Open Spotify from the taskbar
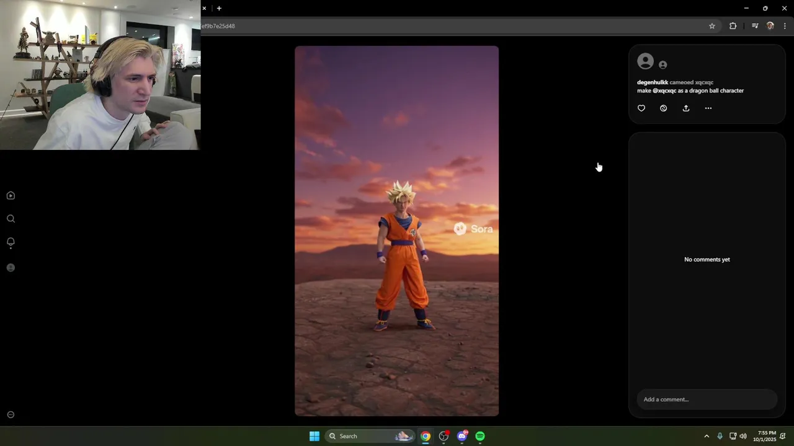 [480, 436]
